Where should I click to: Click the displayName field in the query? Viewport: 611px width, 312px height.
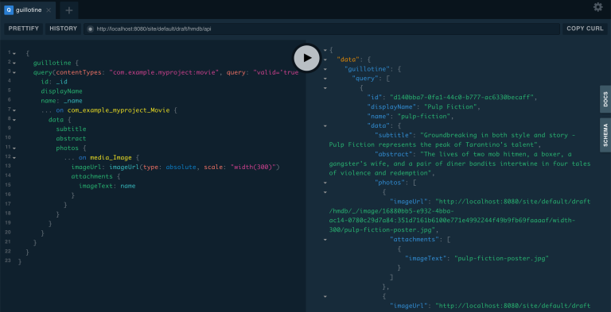[61, 91]
